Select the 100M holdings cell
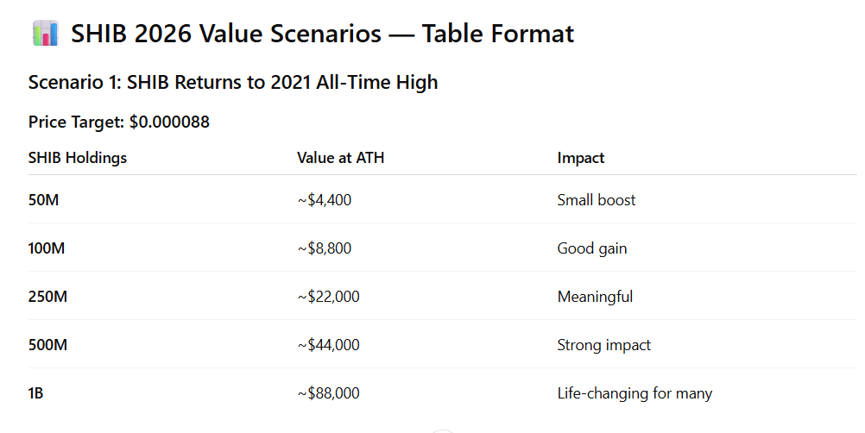Image resolution: width=865 pixels, height=433 pixels. pyautogui.click(x=47, y=248)
